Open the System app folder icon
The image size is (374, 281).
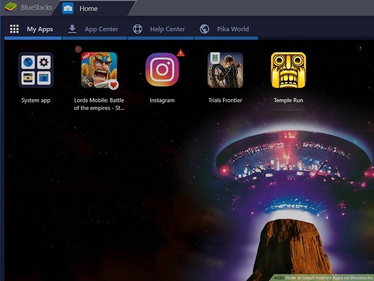coord(36,70)
